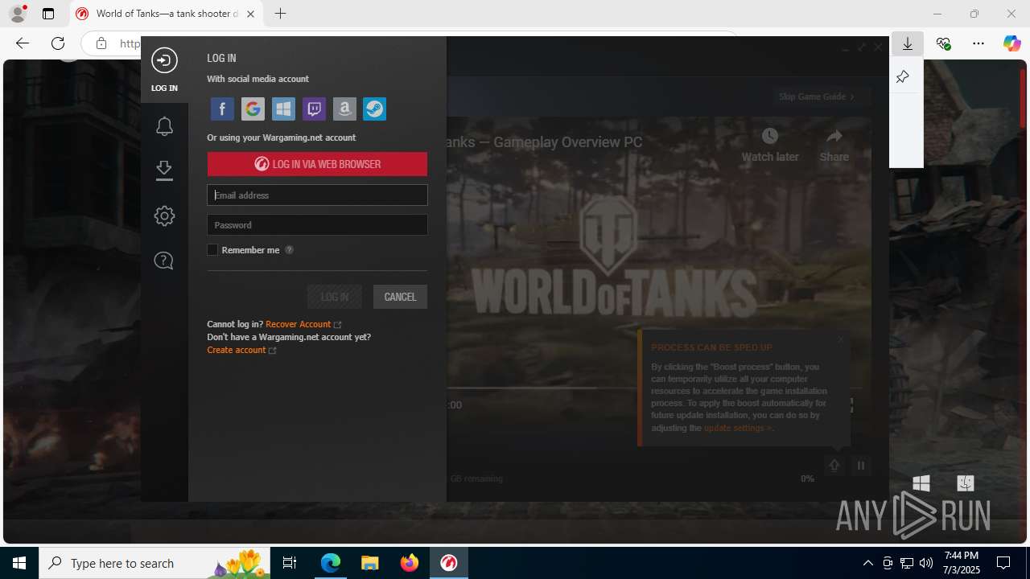Open Browser essentials icon
1030x579 pixels.
tap(943, 44)
